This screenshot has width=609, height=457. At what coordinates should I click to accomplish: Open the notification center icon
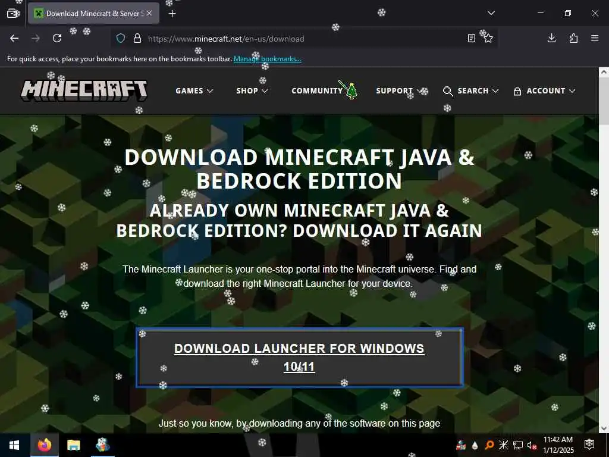[589, 444]
